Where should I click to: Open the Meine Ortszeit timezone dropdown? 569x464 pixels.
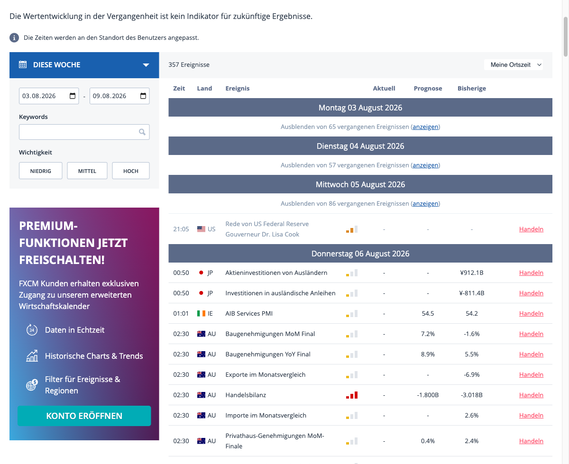(x=514, y=64)
